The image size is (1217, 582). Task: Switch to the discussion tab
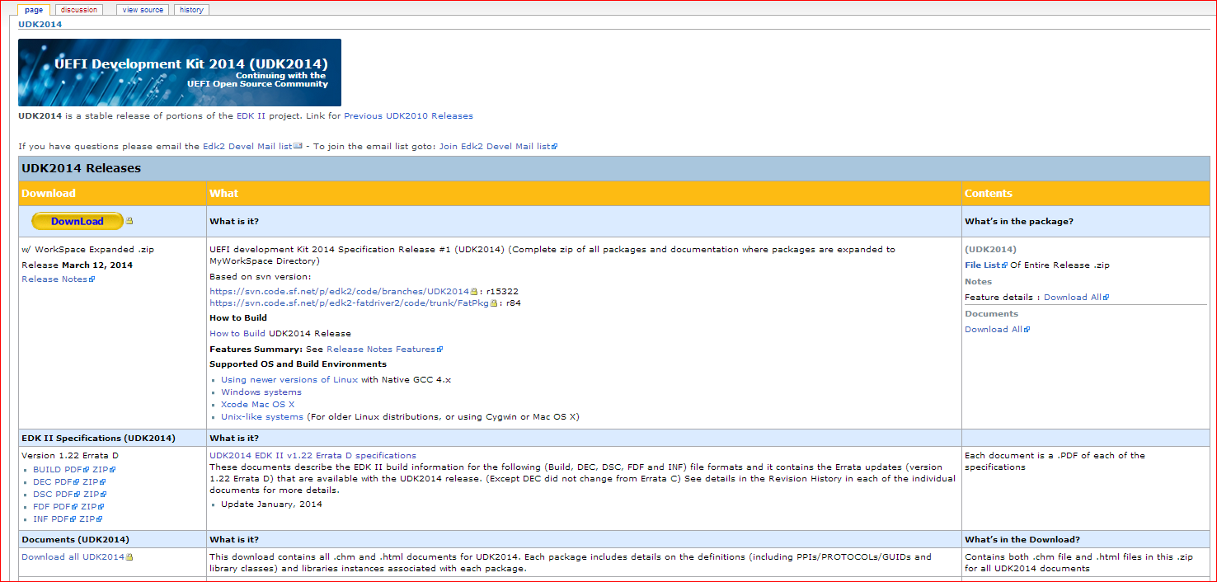click(x=79, y=10)
